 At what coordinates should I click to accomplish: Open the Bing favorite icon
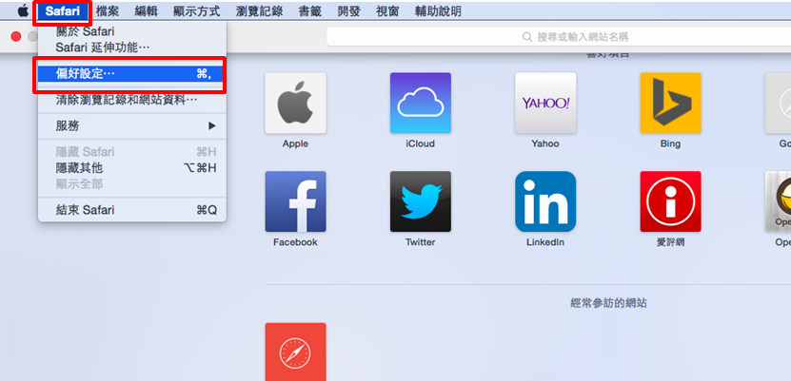point(670,103)
